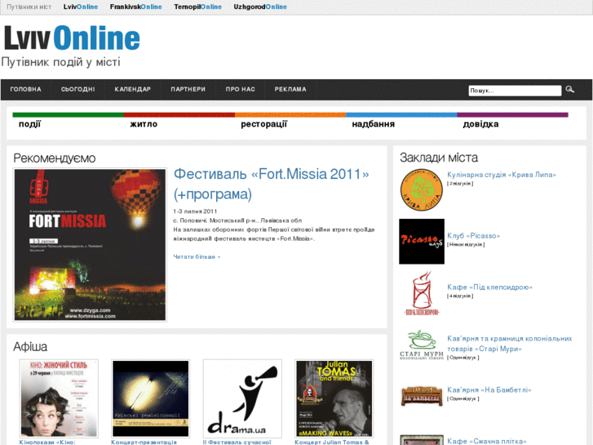593x445 pixels.
Task: Open Фестиваль Fort.Missia 2011 headline
Action: coord(271,184)
